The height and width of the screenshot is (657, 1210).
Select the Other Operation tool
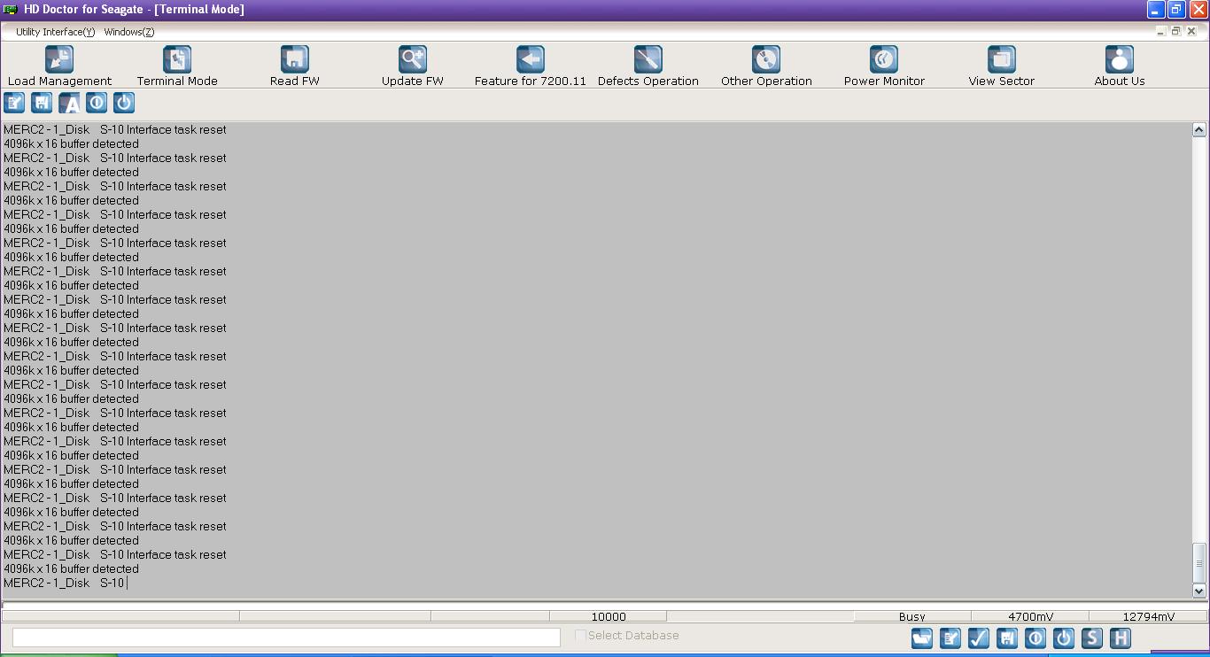(x=766, y=66)
